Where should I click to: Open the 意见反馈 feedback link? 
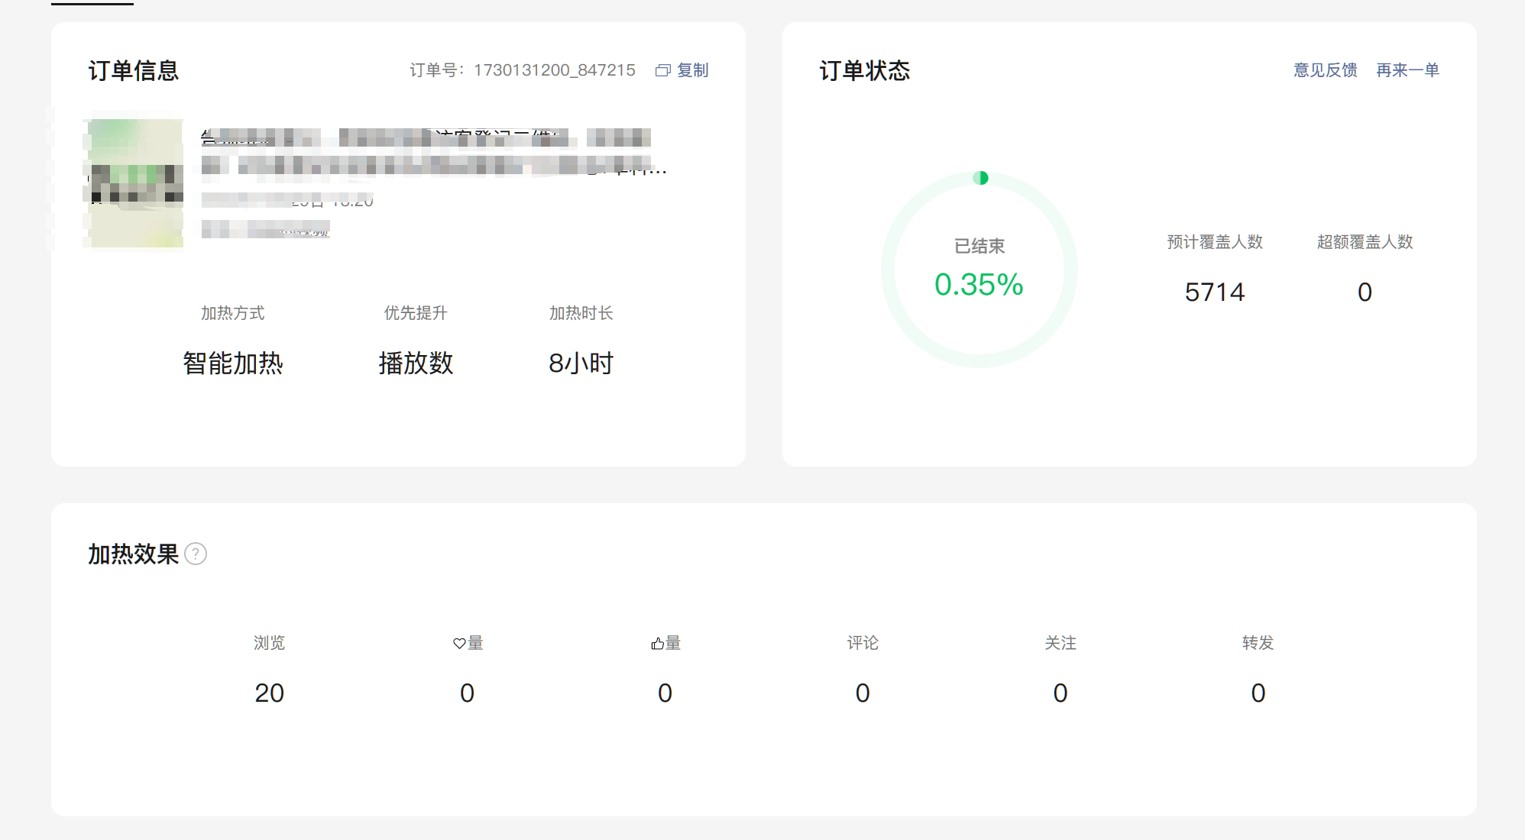[1325, 70]
